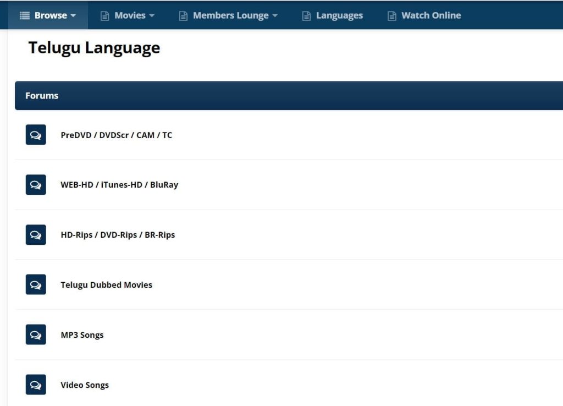Click the Forums section header

[289, 96]
